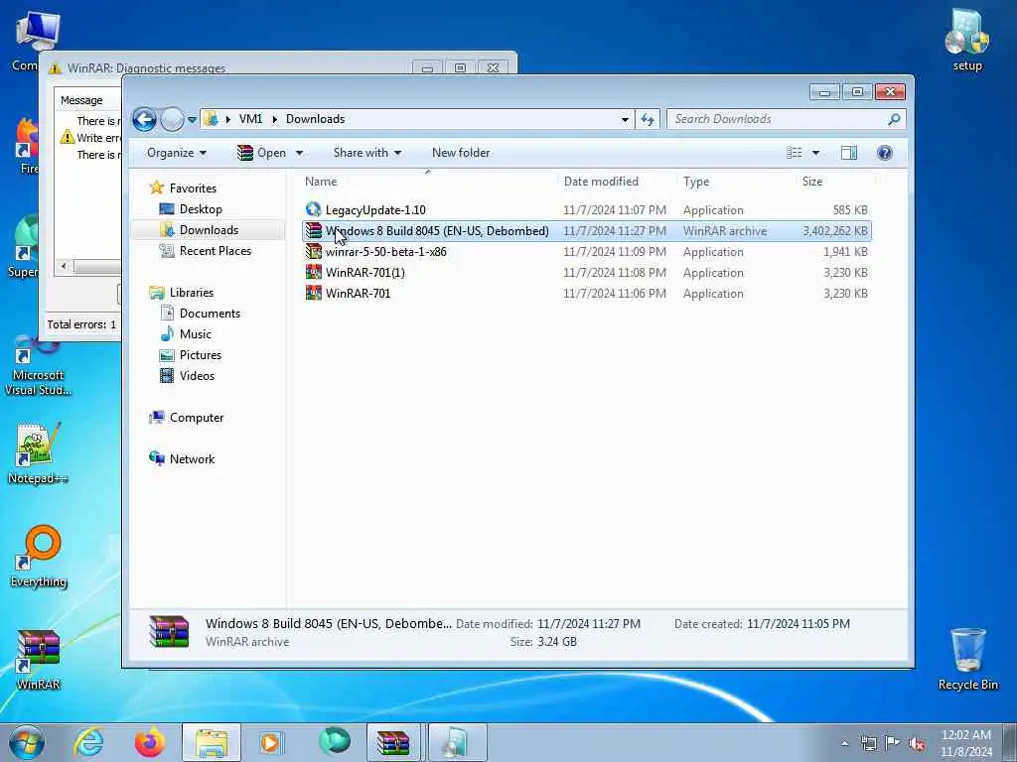Image resolution: width=1017 pixels, height=762 pixels.
Task: Click the search magnifier icon
Action: (x=894, y=119)
